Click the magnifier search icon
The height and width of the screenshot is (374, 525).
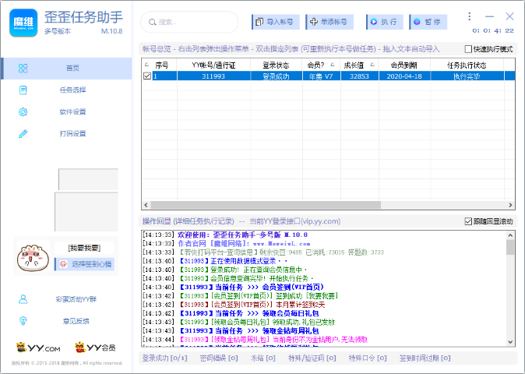153,22
